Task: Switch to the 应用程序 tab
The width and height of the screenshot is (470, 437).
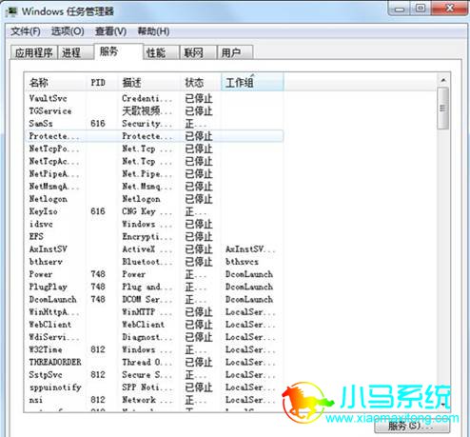Action: 34,52
